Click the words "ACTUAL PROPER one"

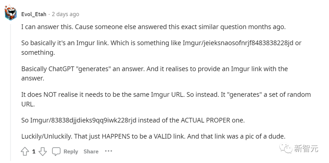pos(213,120)
